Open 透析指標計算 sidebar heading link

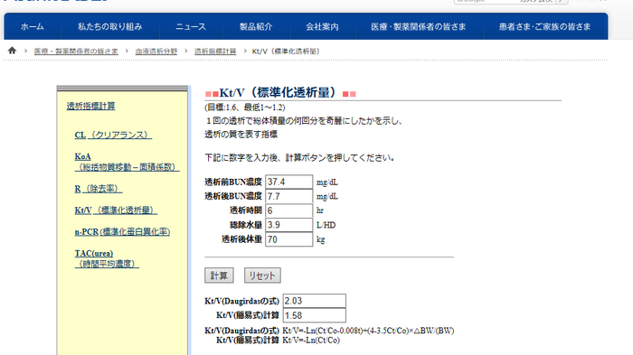click(90, 106)
